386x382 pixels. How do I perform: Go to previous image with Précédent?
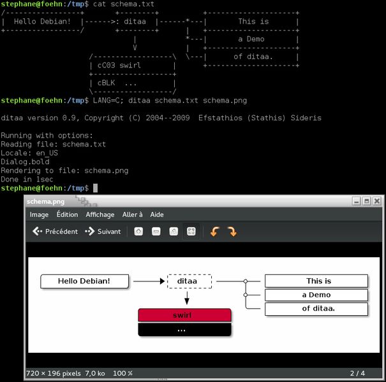55,231
